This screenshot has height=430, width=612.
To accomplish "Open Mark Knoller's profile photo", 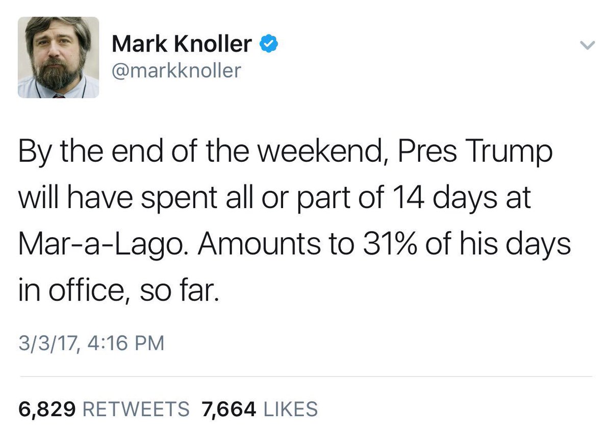I will (x=58, y=57).
